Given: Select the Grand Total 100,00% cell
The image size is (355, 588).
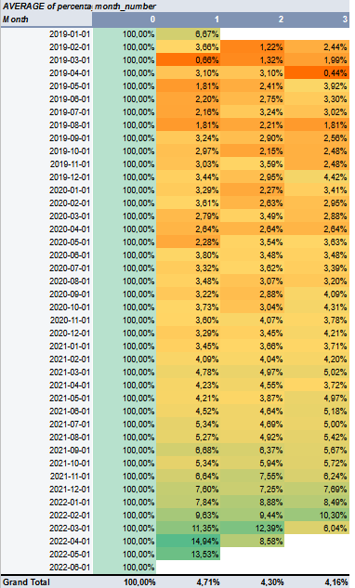Looking at the screenshot, I should (x=125, y=582).
